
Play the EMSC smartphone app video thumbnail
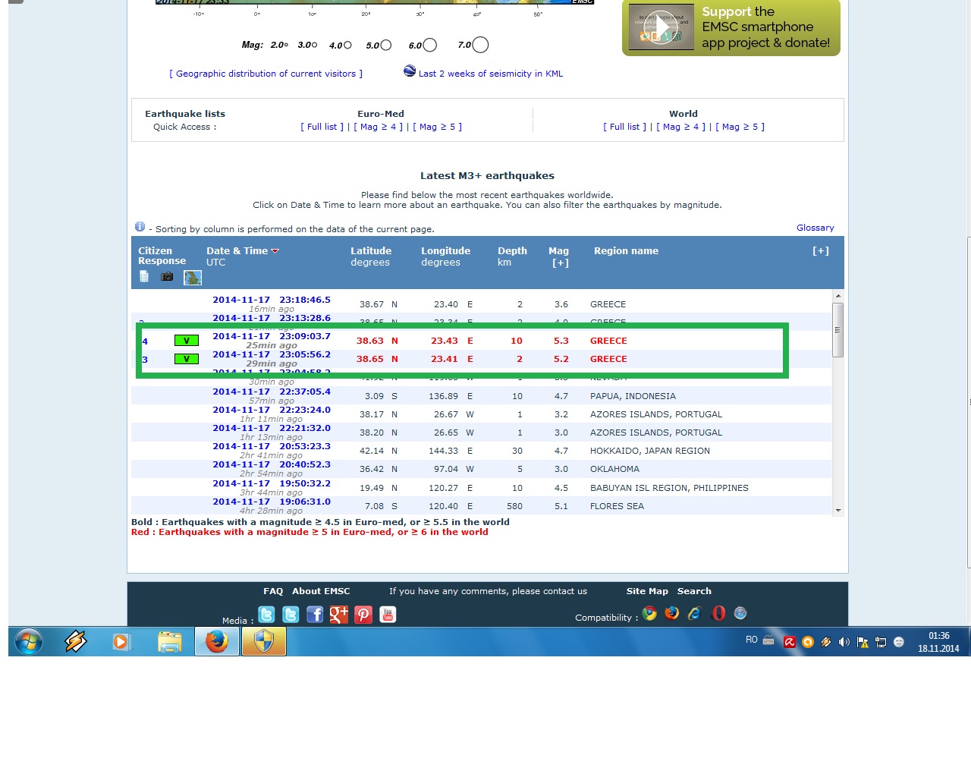pos(661,28)
